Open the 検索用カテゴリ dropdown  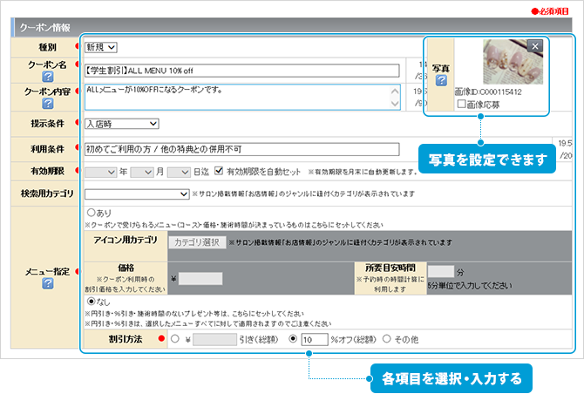pos(137,194)
